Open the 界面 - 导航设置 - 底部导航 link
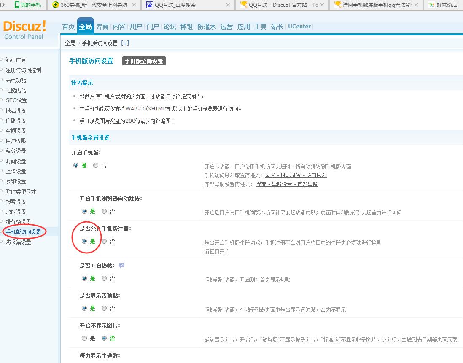This screenshot has width=463, height=363. coord(287,184)
